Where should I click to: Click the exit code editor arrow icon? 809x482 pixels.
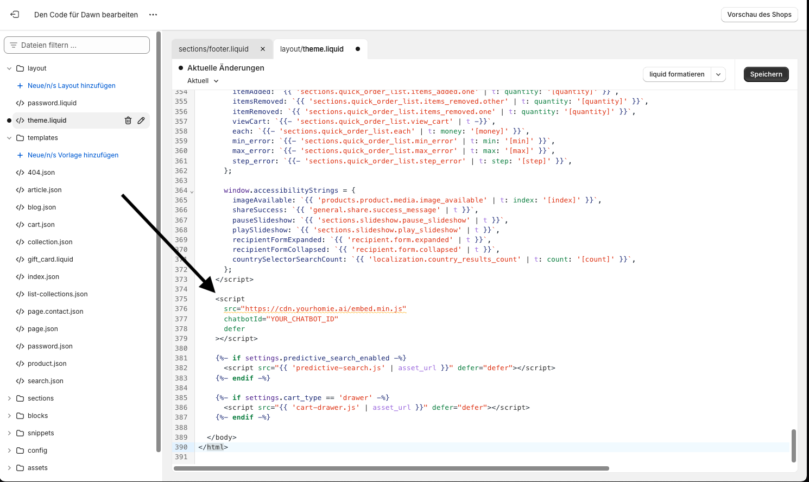point(15,14)
